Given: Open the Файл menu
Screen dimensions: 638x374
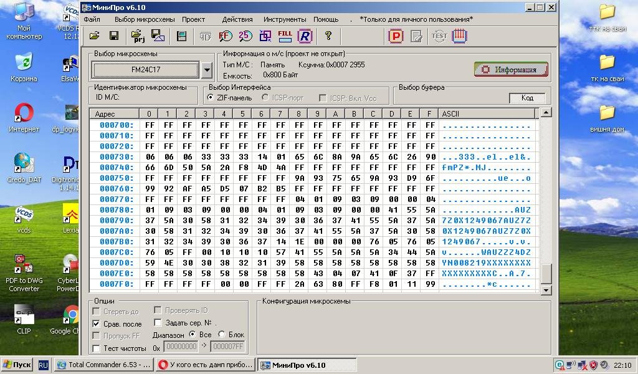Looking at the screenshot, I should pyautogui.click(x=92, y=19).
